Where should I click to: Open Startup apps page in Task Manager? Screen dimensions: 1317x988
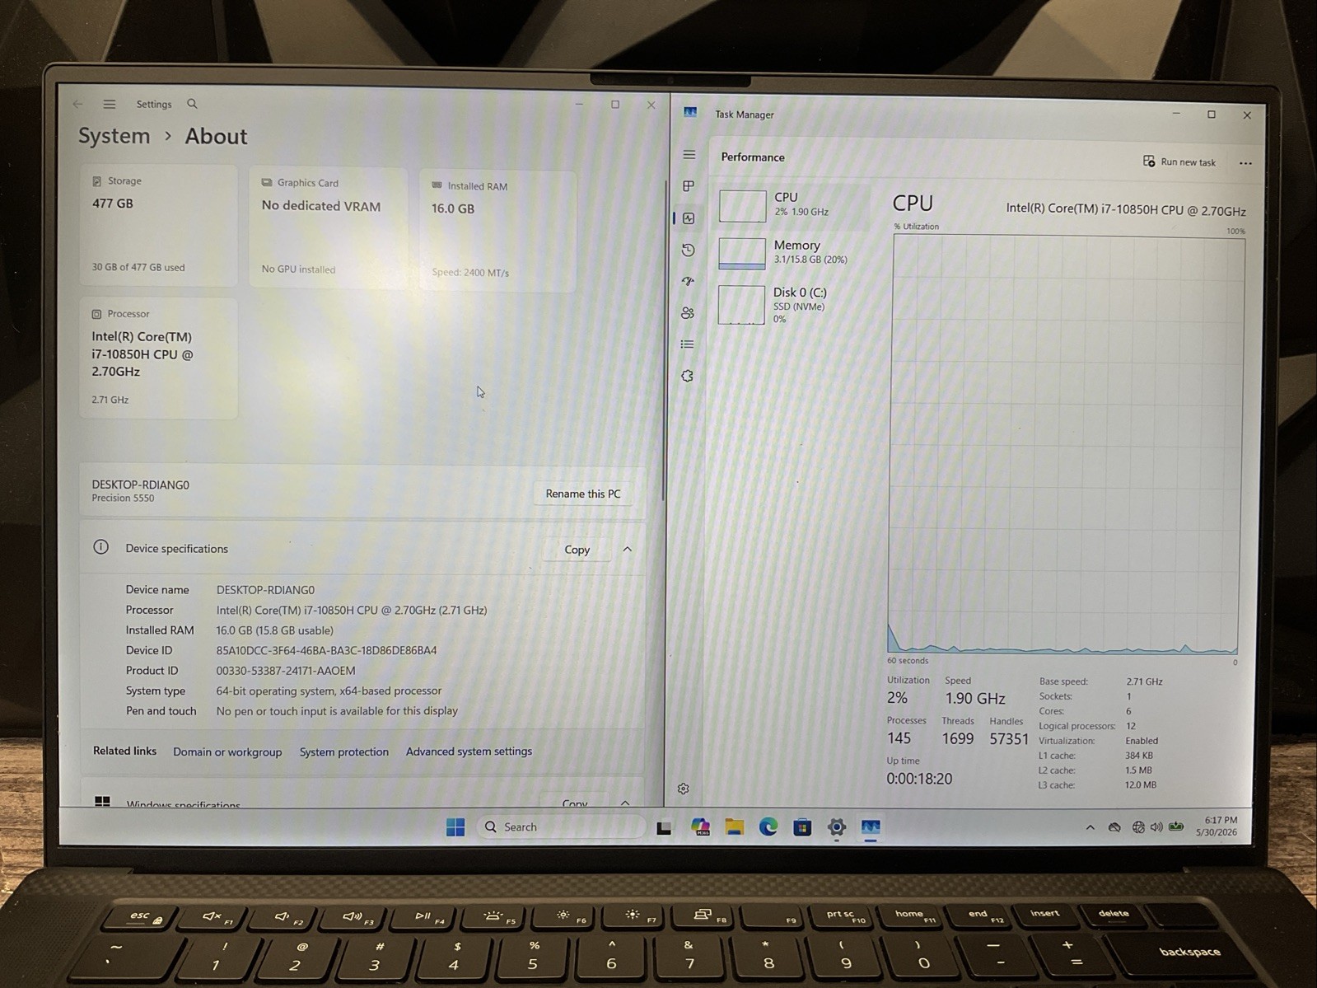pyautogui.click(x=688, y=281)
